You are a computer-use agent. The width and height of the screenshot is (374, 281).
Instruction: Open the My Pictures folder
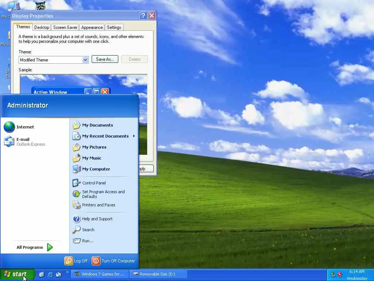104,147
